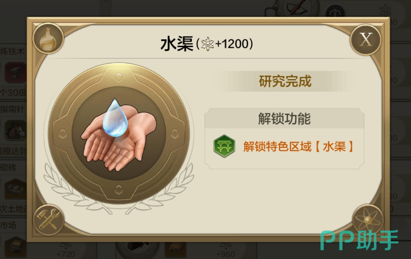Close the 水渠 research dialog
The height and width of the screenshot is (259, 411).
pyautogui.click(x=366, y=39)
